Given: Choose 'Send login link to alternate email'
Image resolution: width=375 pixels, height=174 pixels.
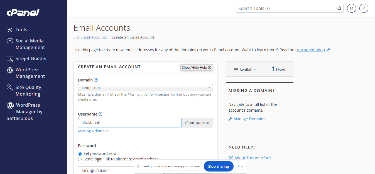Looking at the screenshot, I should [80, 159].
